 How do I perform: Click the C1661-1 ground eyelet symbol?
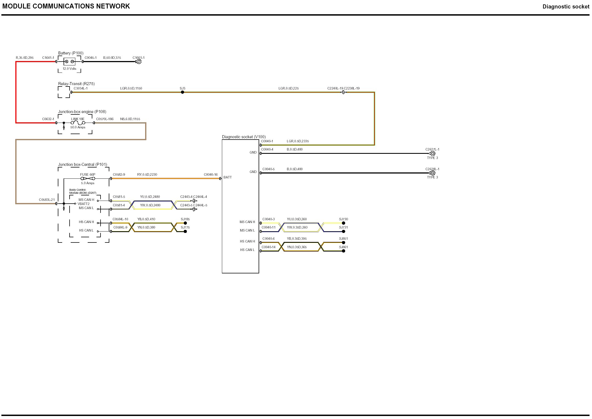[139, 62]
